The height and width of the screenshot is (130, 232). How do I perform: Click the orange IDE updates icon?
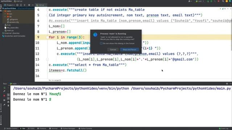227,1
